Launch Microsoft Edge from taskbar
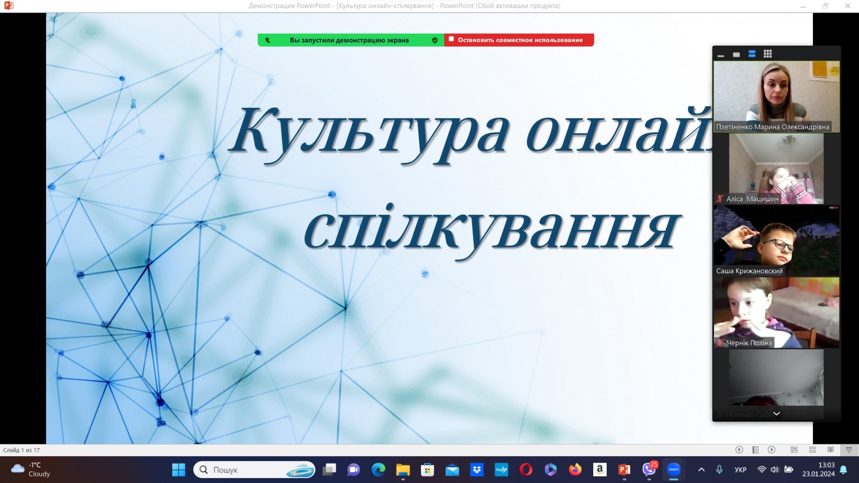The width and height of the screenshot is (859, 483). [378, 470]
